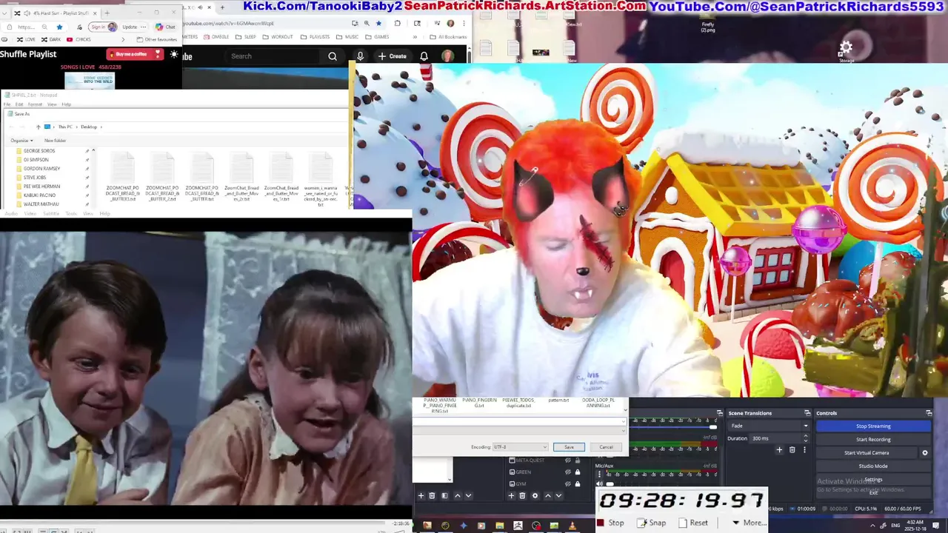Go up one folder in Save As dialog
This screenshot has height=533, width=948.
click(x=39, y=127)
